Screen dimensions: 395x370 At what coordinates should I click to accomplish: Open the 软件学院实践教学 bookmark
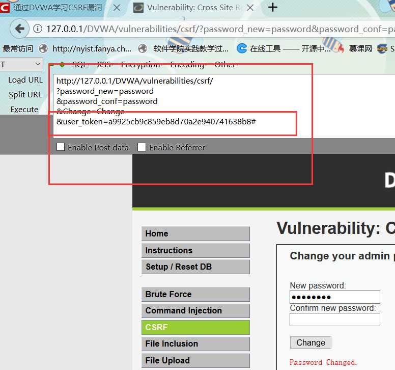pyautogui.click(x=191, y=48)
